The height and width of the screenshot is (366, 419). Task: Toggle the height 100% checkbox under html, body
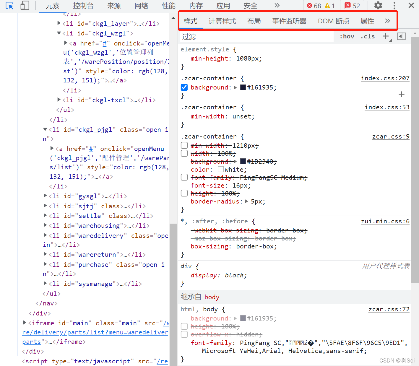point(184,326)
